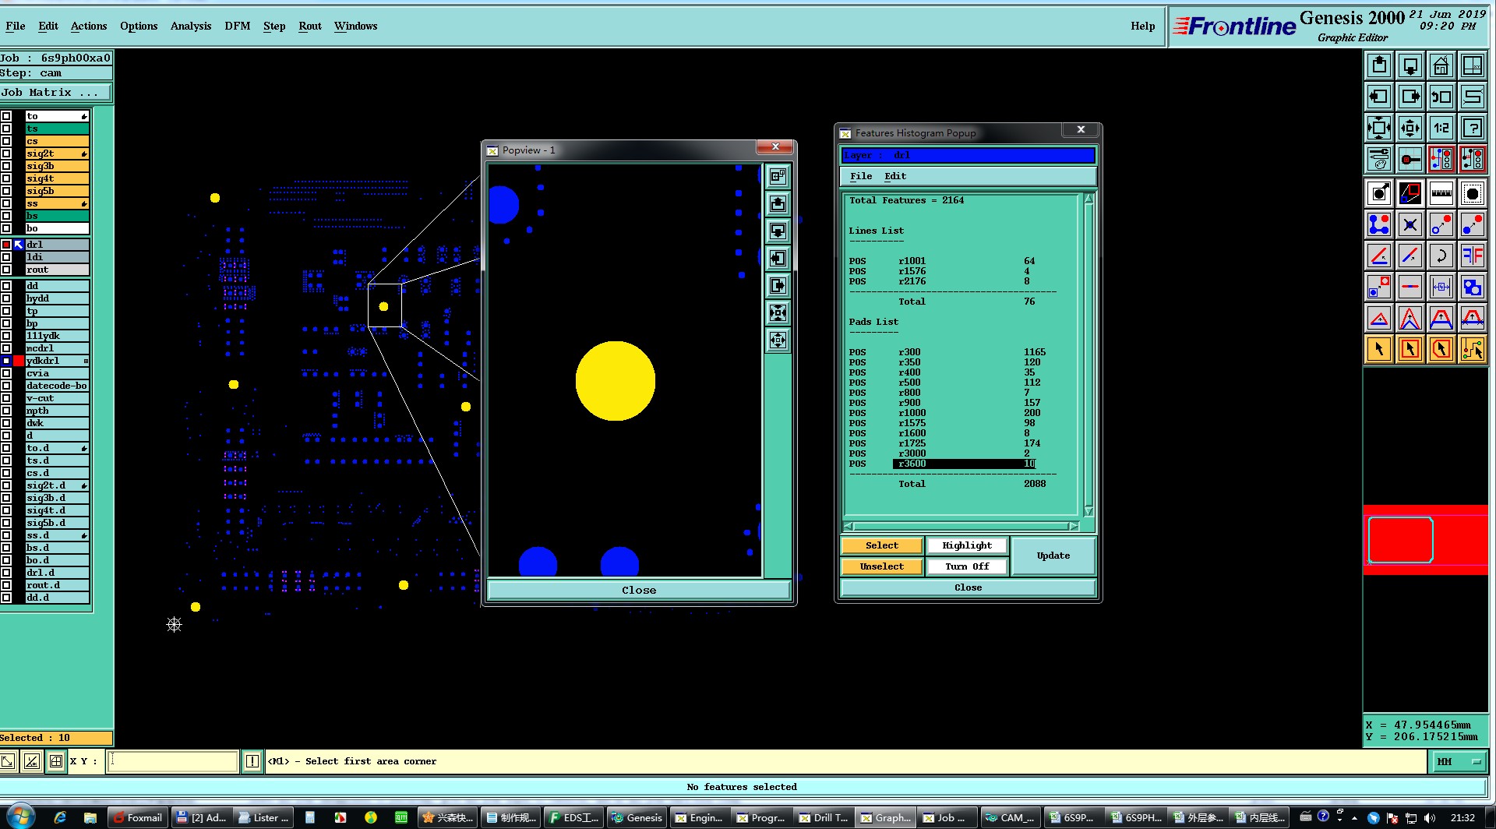Select the plain arrow selection tool
The width and height of the screenshot is (1496, 829).
click(x=1379, y=349)
